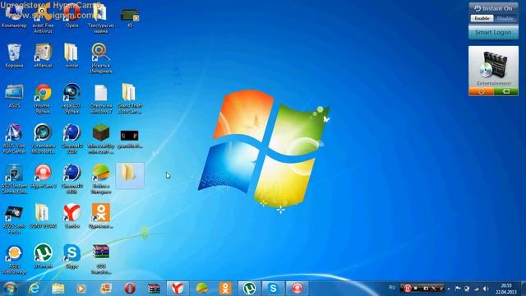Launch the Yandex desktop shortcut
The height and width of the screenshot is (296, 526).
click(72, 216)
